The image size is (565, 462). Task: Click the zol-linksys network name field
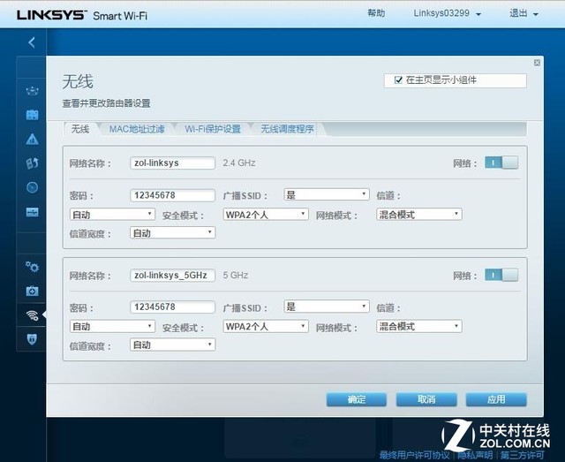pyautogui.click(x=173, y=163)
